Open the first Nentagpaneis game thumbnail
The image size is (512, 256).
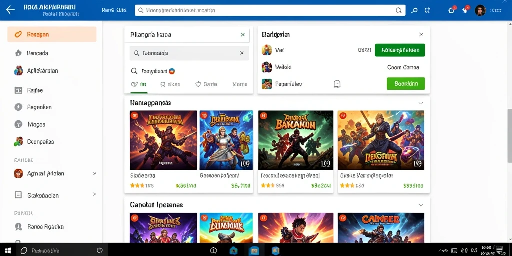(x=163, y=140)
